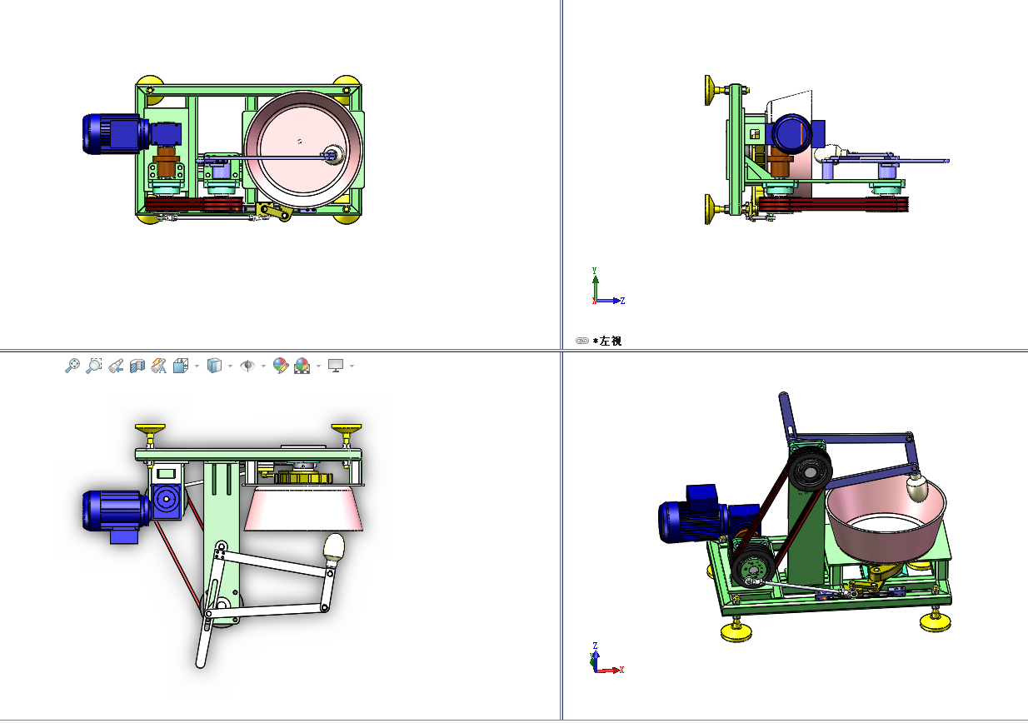Activate the Section View tool
The width and height of the screenshot is (1028, 723).
point(137,366)
